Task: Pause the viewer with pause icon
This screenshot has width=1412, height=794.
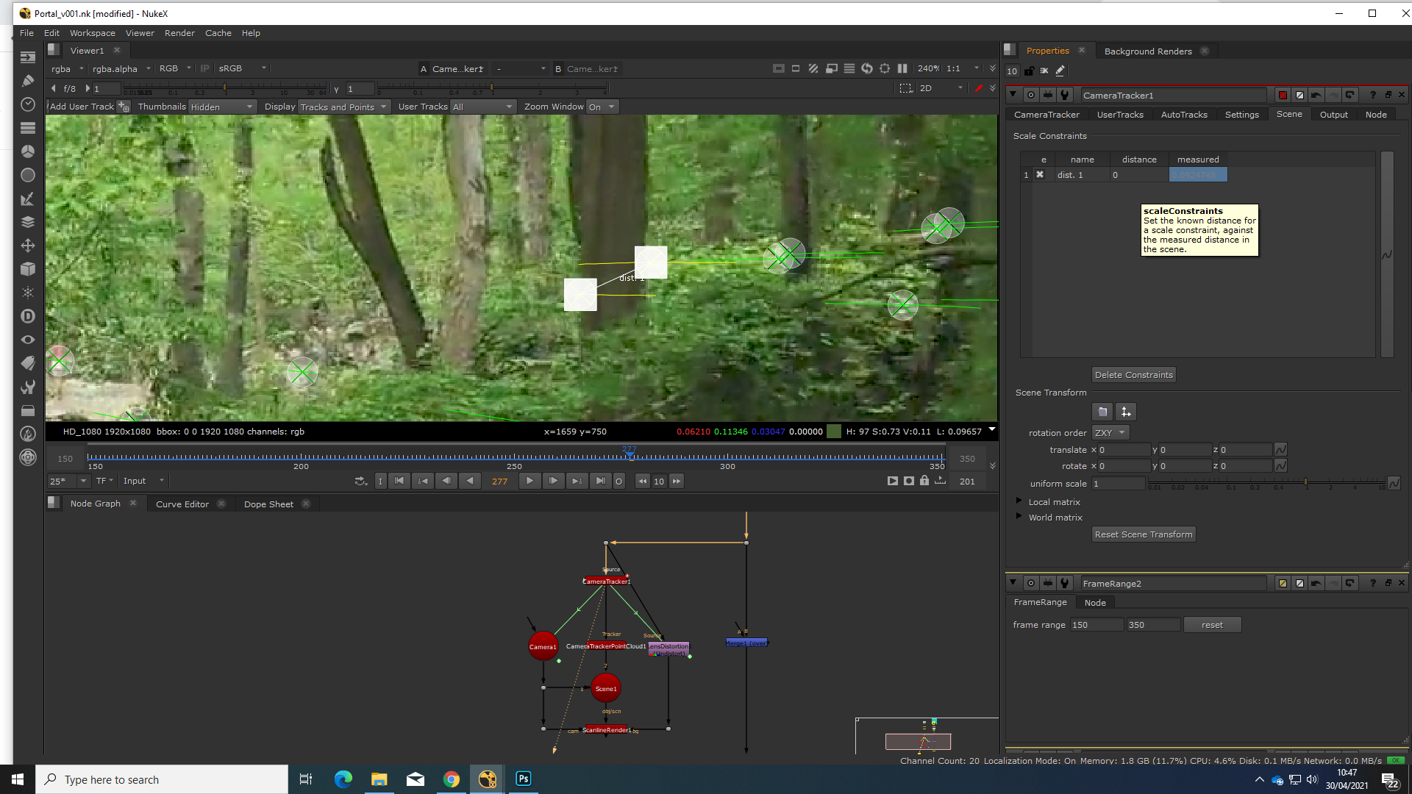Action: pyautogui.click(x=902, y=68)
